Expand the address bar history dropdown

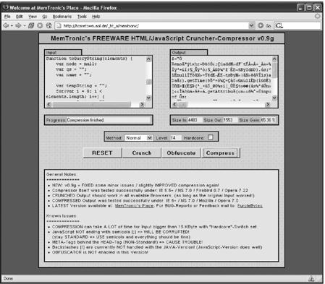coord(251,25)
